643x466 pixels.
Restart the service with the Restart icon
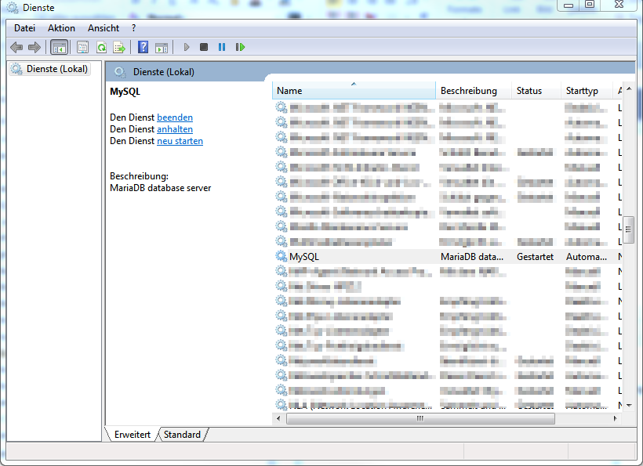coord(240,47)
